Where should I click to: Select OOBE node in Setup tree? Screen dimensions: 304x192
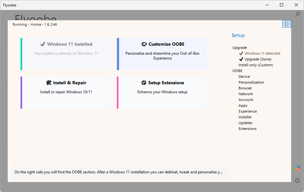coord(237,71)
